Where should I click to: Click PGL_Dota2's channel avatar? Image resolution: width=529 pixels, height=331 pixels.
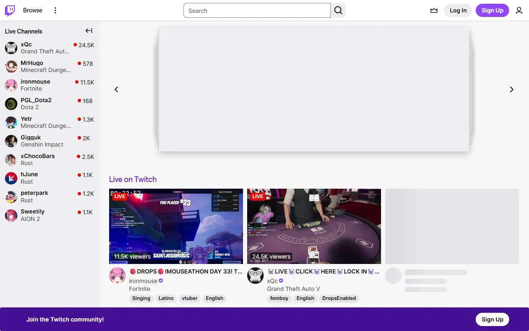click(x=11, y=104)
